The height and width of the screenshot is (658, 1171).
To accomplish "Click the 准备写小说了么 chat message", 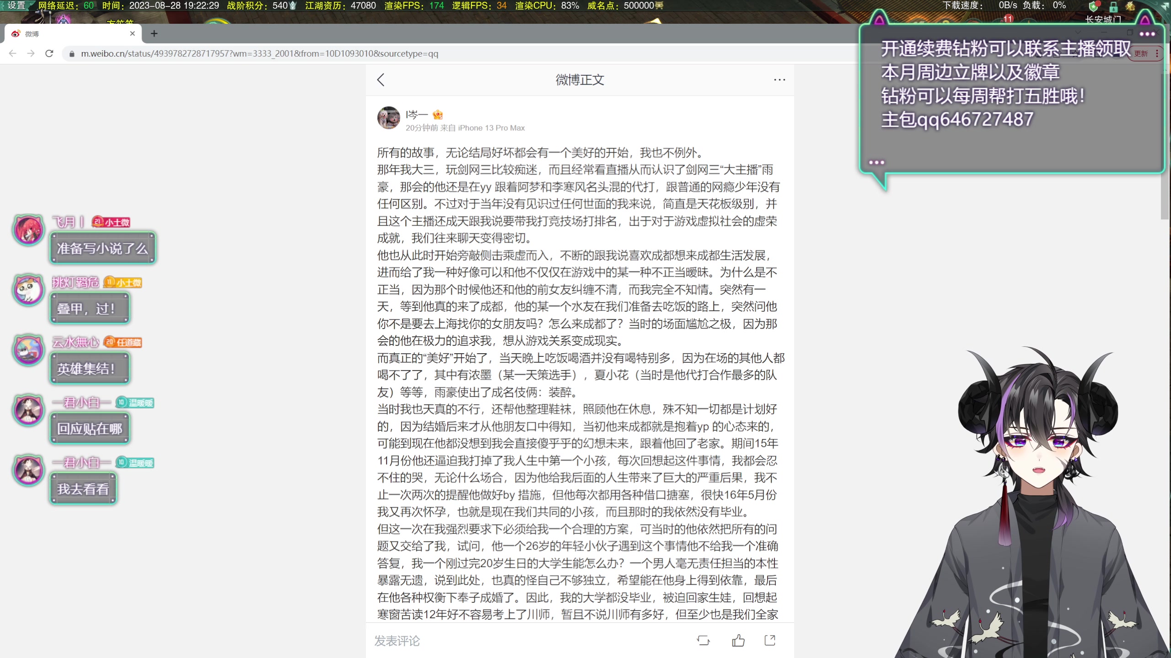I will click(x=103, y=248).
